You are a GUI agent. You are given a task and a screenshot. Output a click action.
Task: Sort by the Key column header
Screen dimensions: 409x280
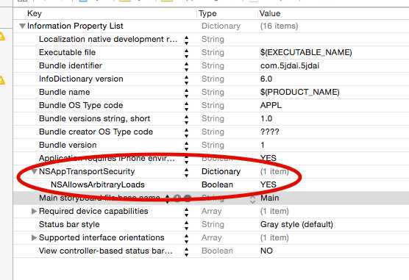[35, 13]
